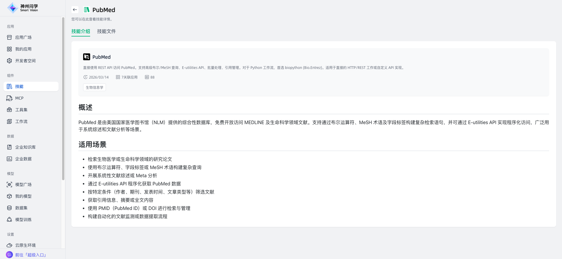Go to 模型广场 in sidebar

(23, 185)
